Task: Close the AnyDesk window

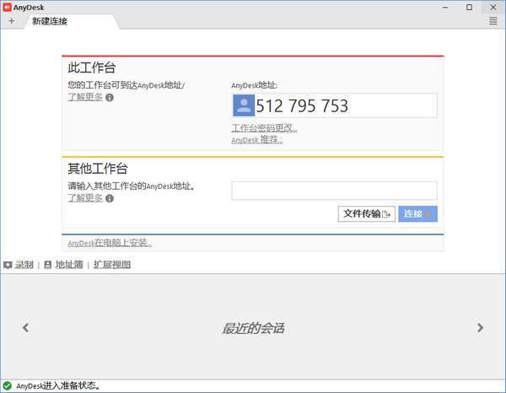Action: pos(493,7)
